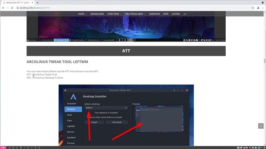Switch to workspace 1 on the panel
Viewport: 266px width, 149px height.
click(10, 148)
